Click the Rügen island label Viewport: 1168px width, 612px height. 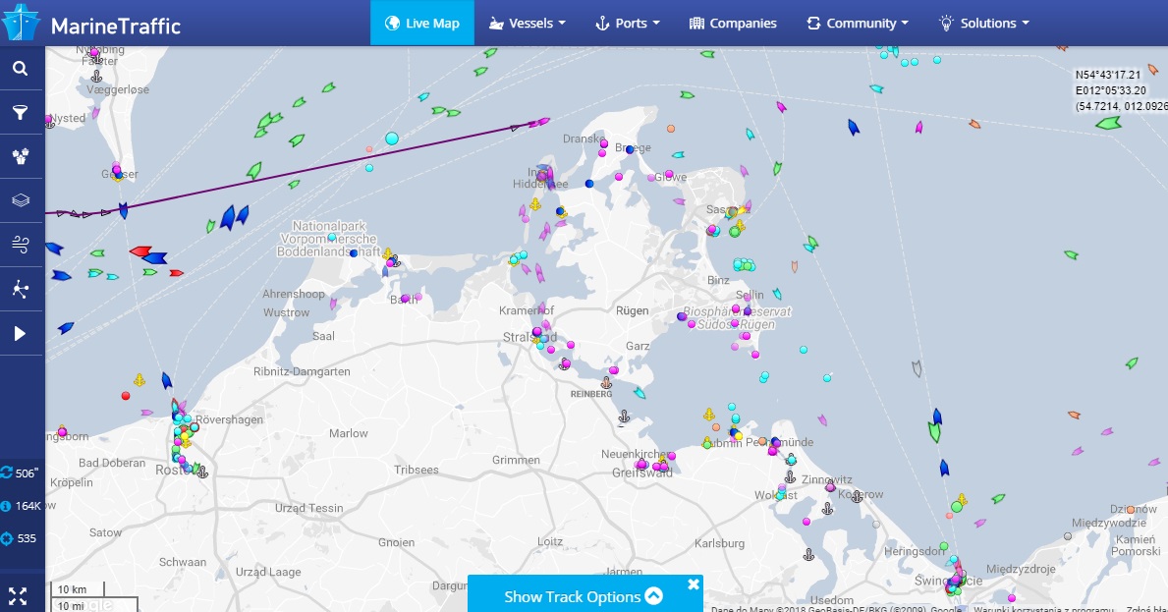coord(632,310)
